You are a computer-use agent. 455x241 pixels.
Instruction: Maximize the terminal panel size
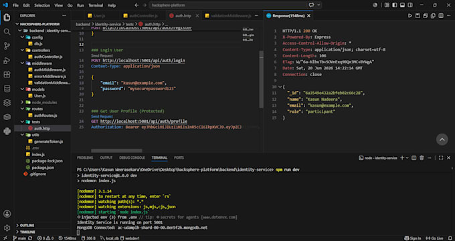(441, 158)
